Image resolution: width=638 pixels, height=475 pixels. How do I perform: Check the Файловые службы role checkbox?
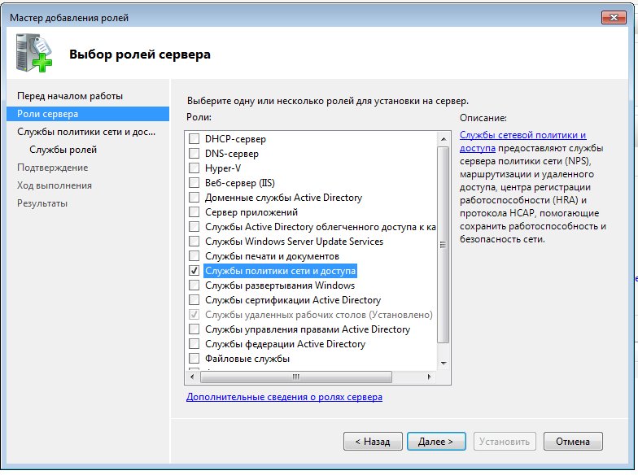(194, 359)
